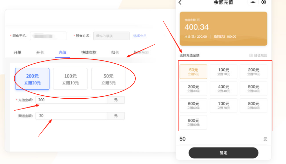Click the 赠送金额 input showing 20
Image resolution: width=286 pixels, height=164 pixels.
pos(71,116)
